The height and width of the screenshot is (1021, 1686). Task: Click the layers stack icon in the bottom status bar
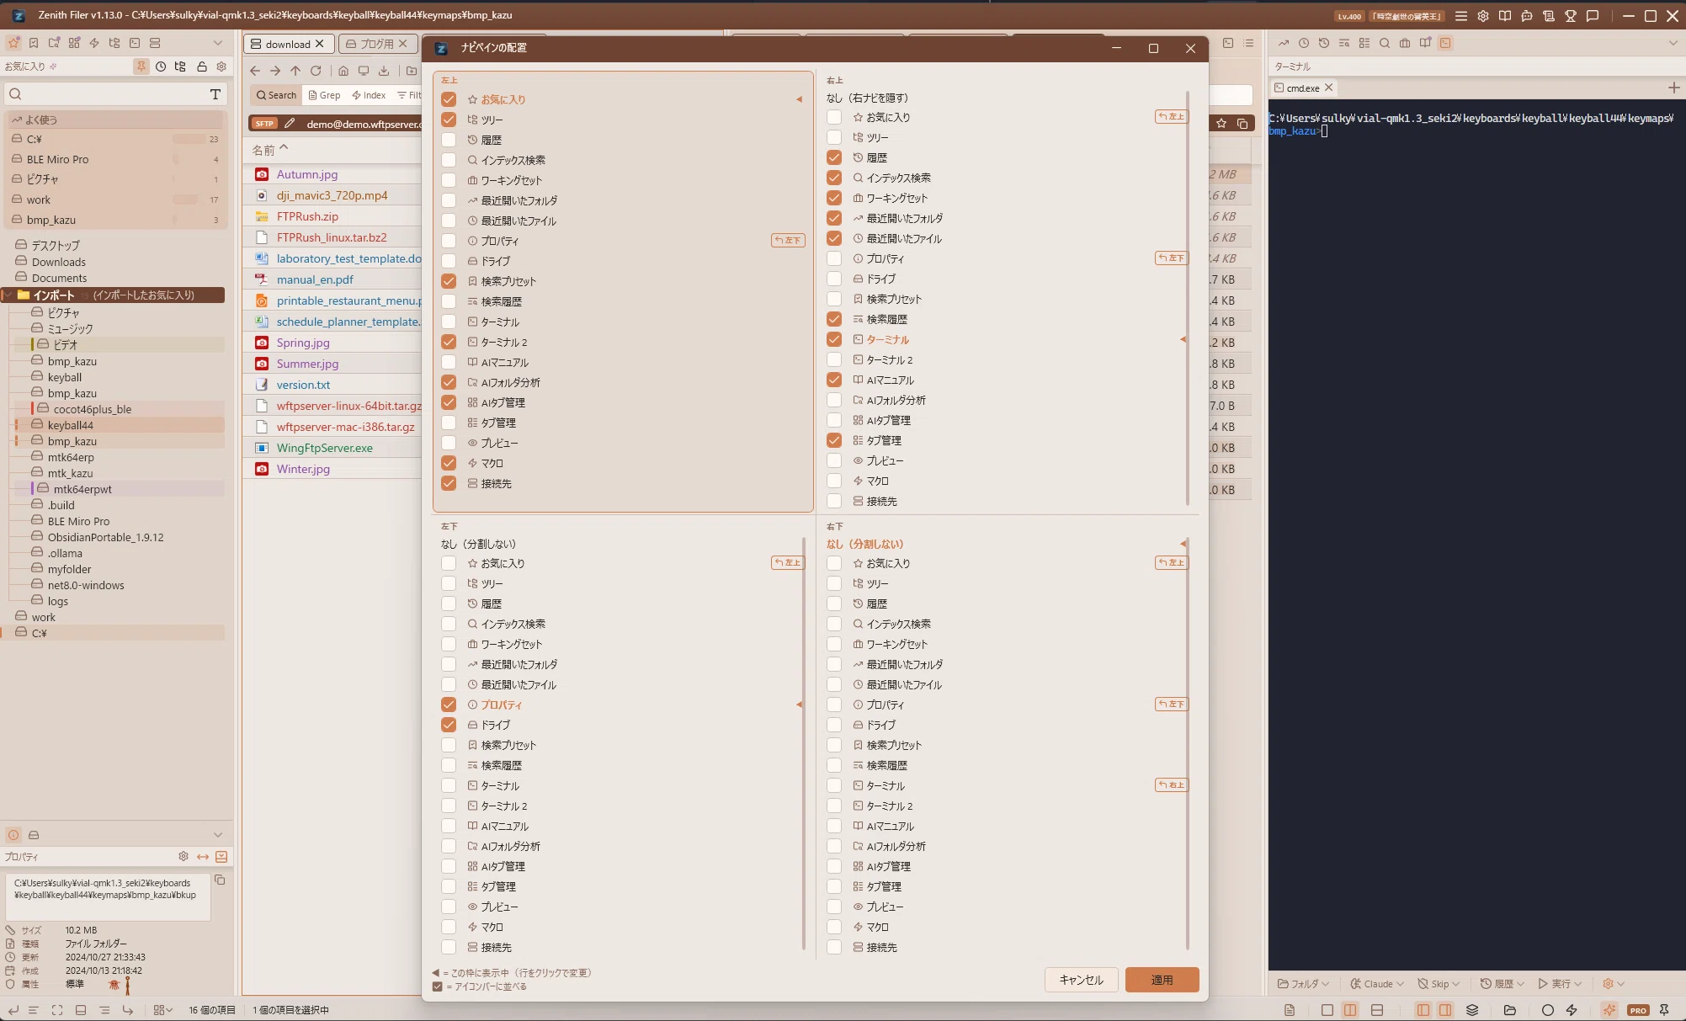click(x=1472, y=1010)
